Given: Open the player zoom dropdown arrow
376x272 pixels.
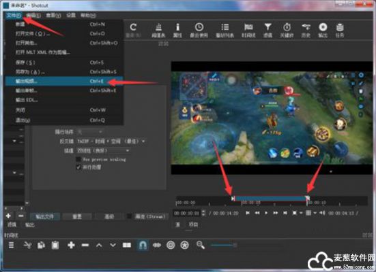Looking at the screenshot, I should click(x=301, y=213).
